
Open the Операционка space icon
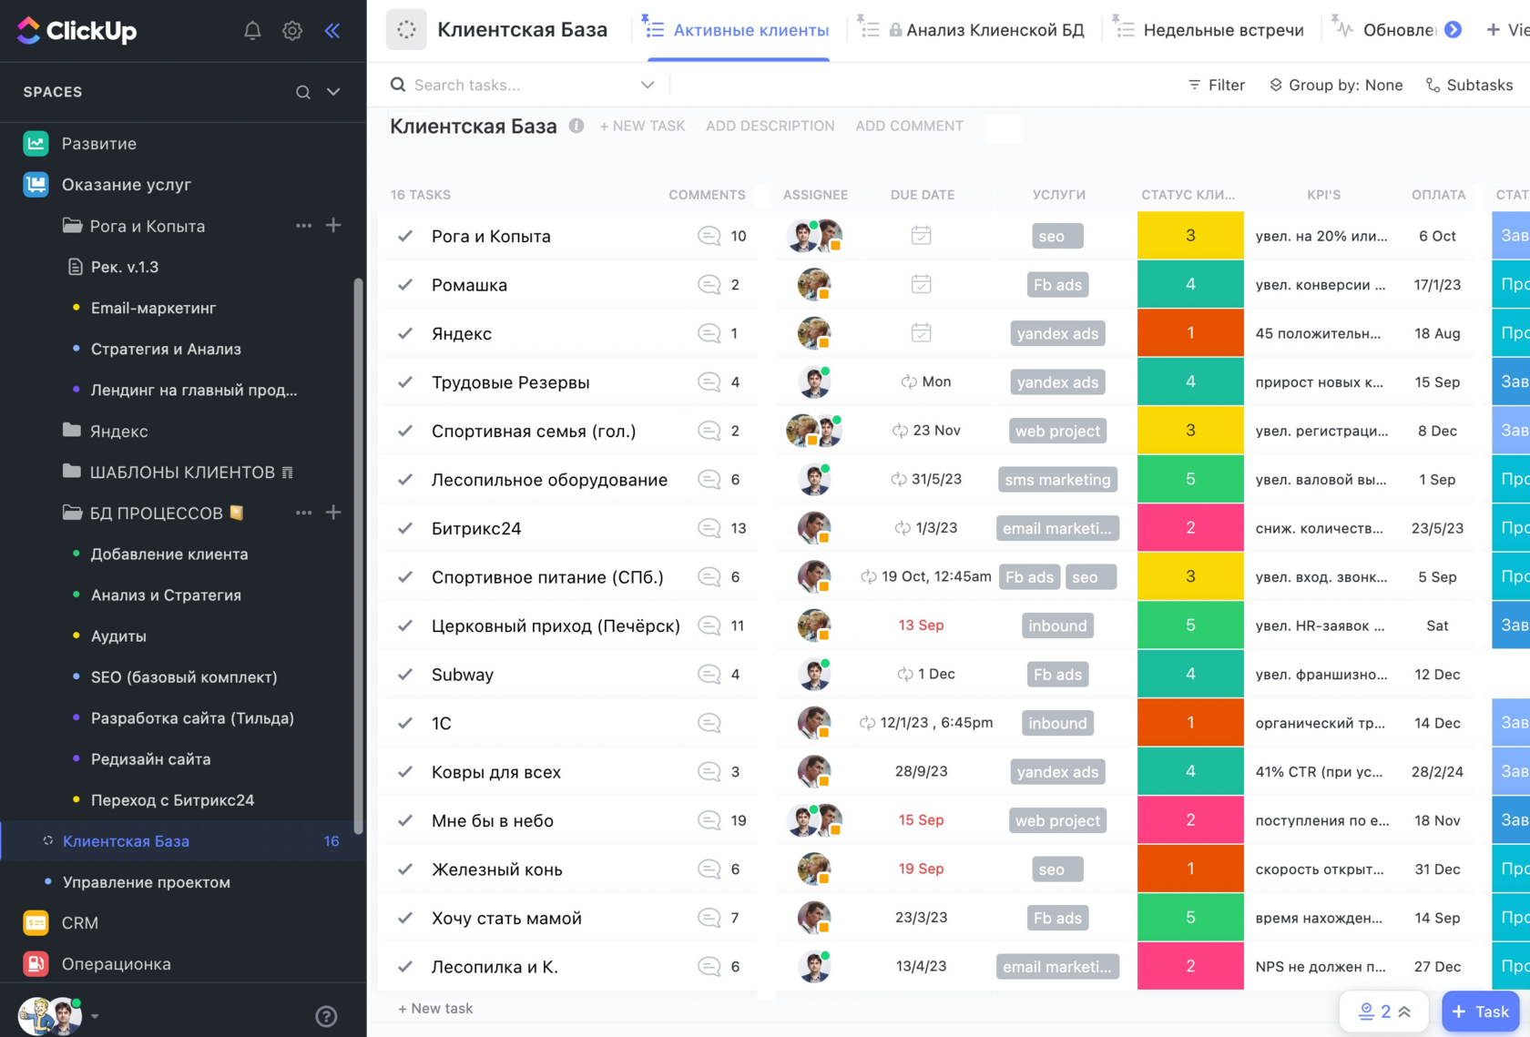pos(36,963)
